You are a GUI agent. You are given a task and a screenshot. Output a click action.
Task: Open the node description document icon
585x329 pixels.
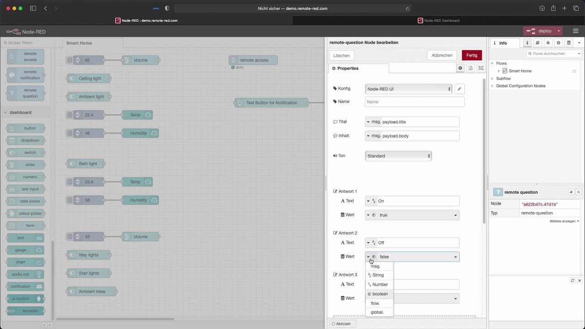coord(470,68)
